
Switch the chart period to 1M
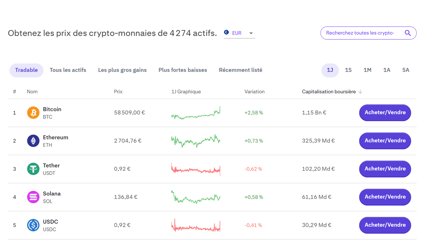367,70
